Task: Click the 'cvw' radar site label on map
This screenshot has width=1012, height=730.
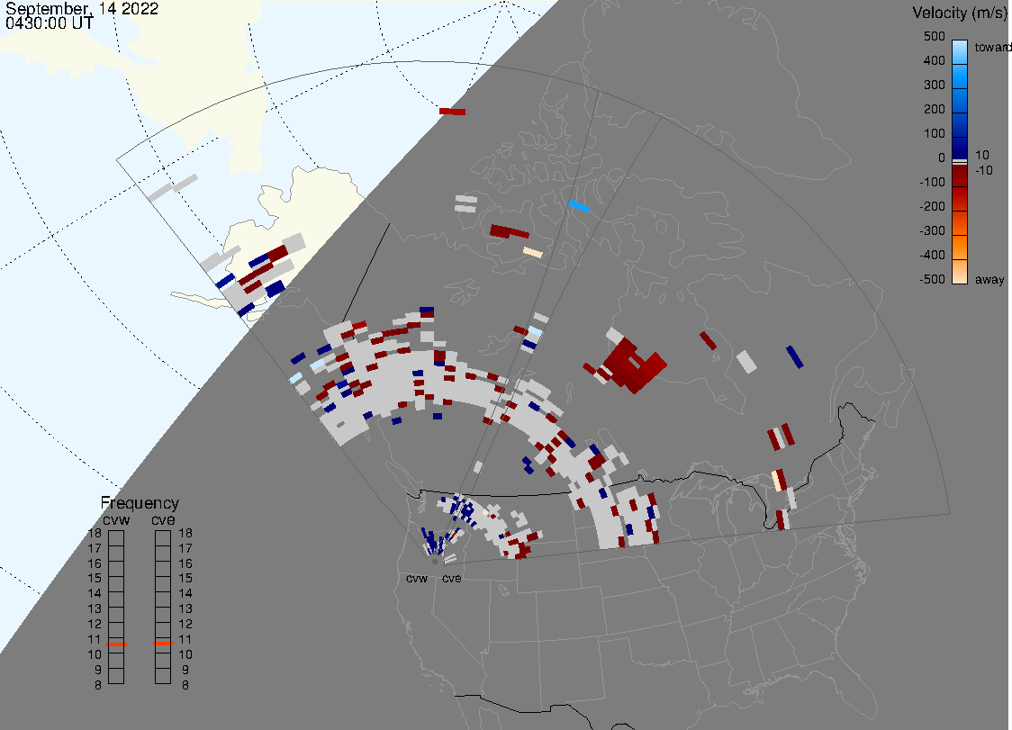Action: click(x=417, y=578)
